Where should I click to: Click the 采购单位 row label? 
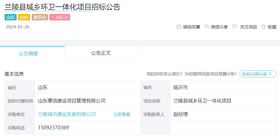click(x=16, y=114)
